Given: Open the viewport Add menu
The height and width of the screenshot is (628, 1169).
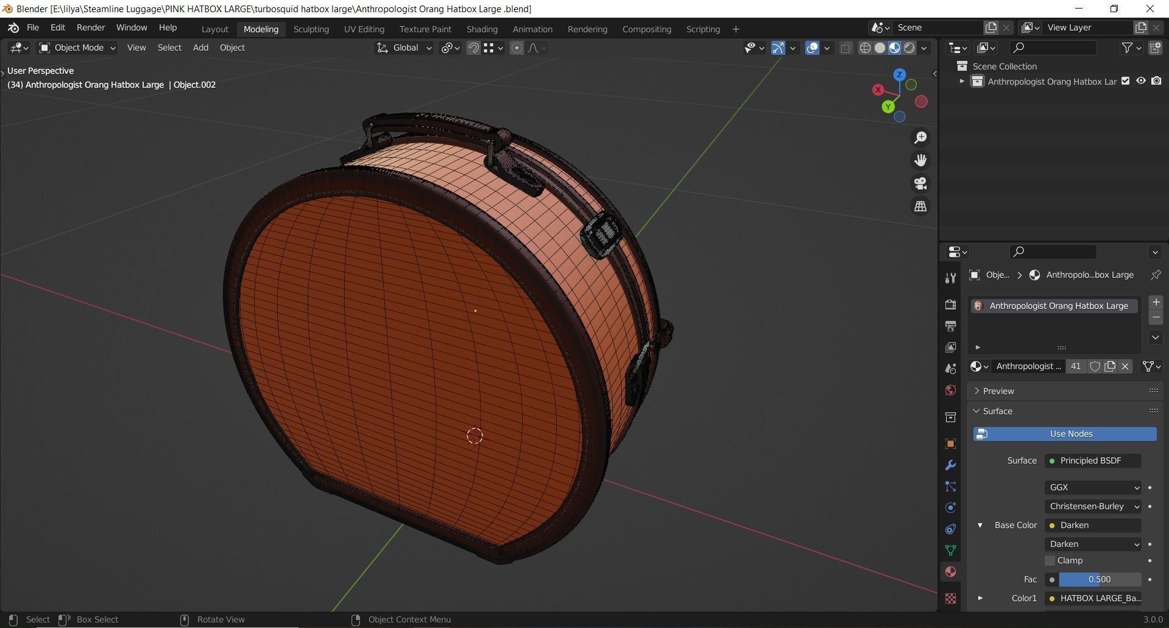Looking at the screenshot, I should point(200,48).
